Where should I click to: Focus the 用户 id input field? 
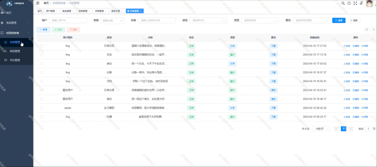pyautogui.click(x=68, y=21)
